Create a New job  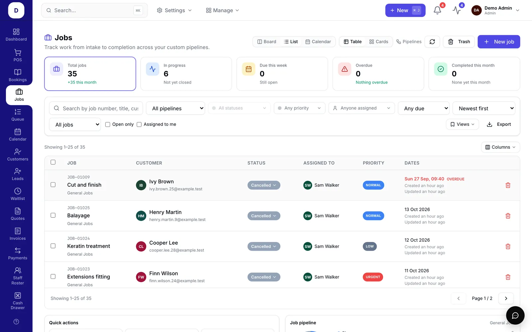tap(499, 41)
